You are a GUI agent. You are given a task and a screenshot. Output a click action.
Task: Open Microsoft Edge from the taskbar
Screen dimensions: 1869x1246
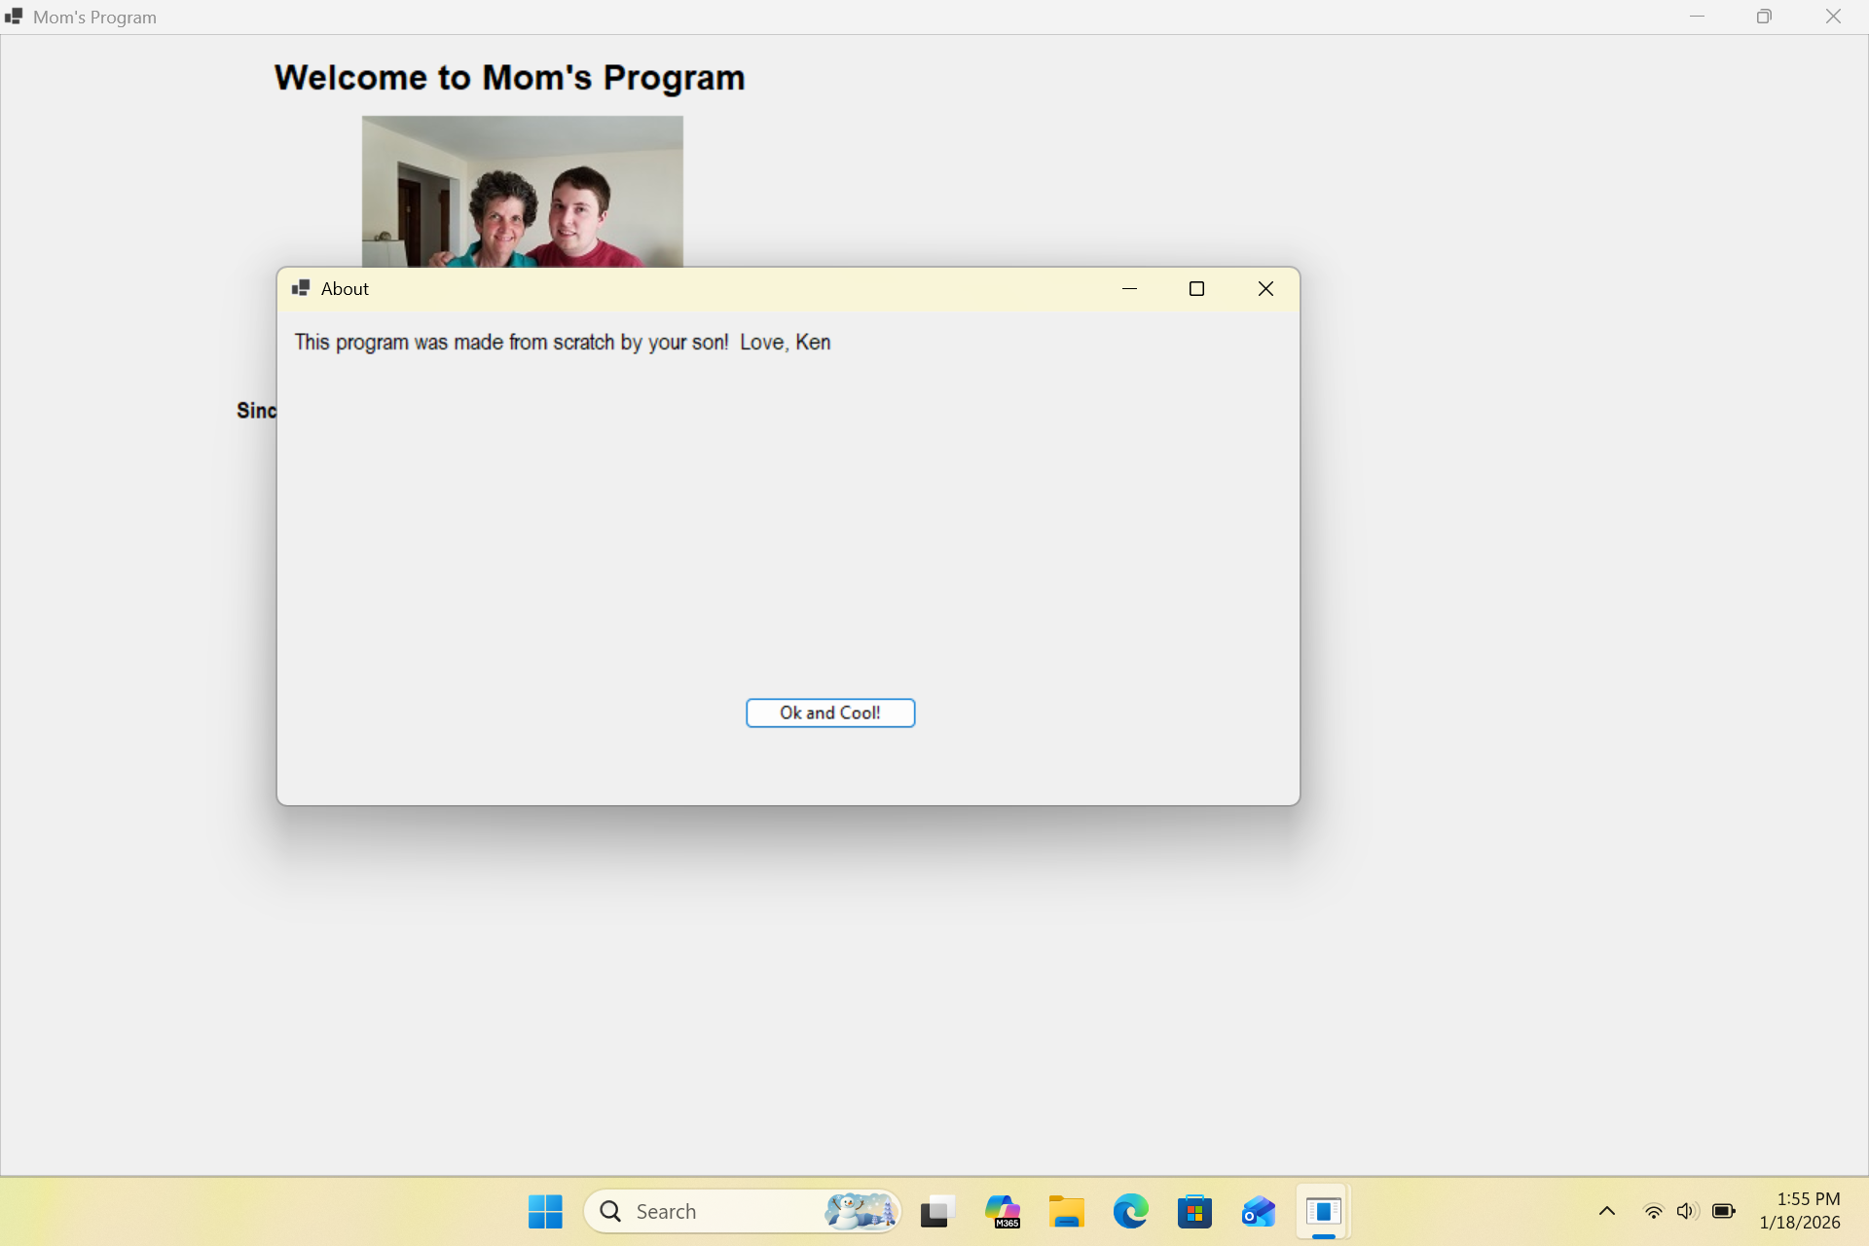click(x=1130, y=1211)
